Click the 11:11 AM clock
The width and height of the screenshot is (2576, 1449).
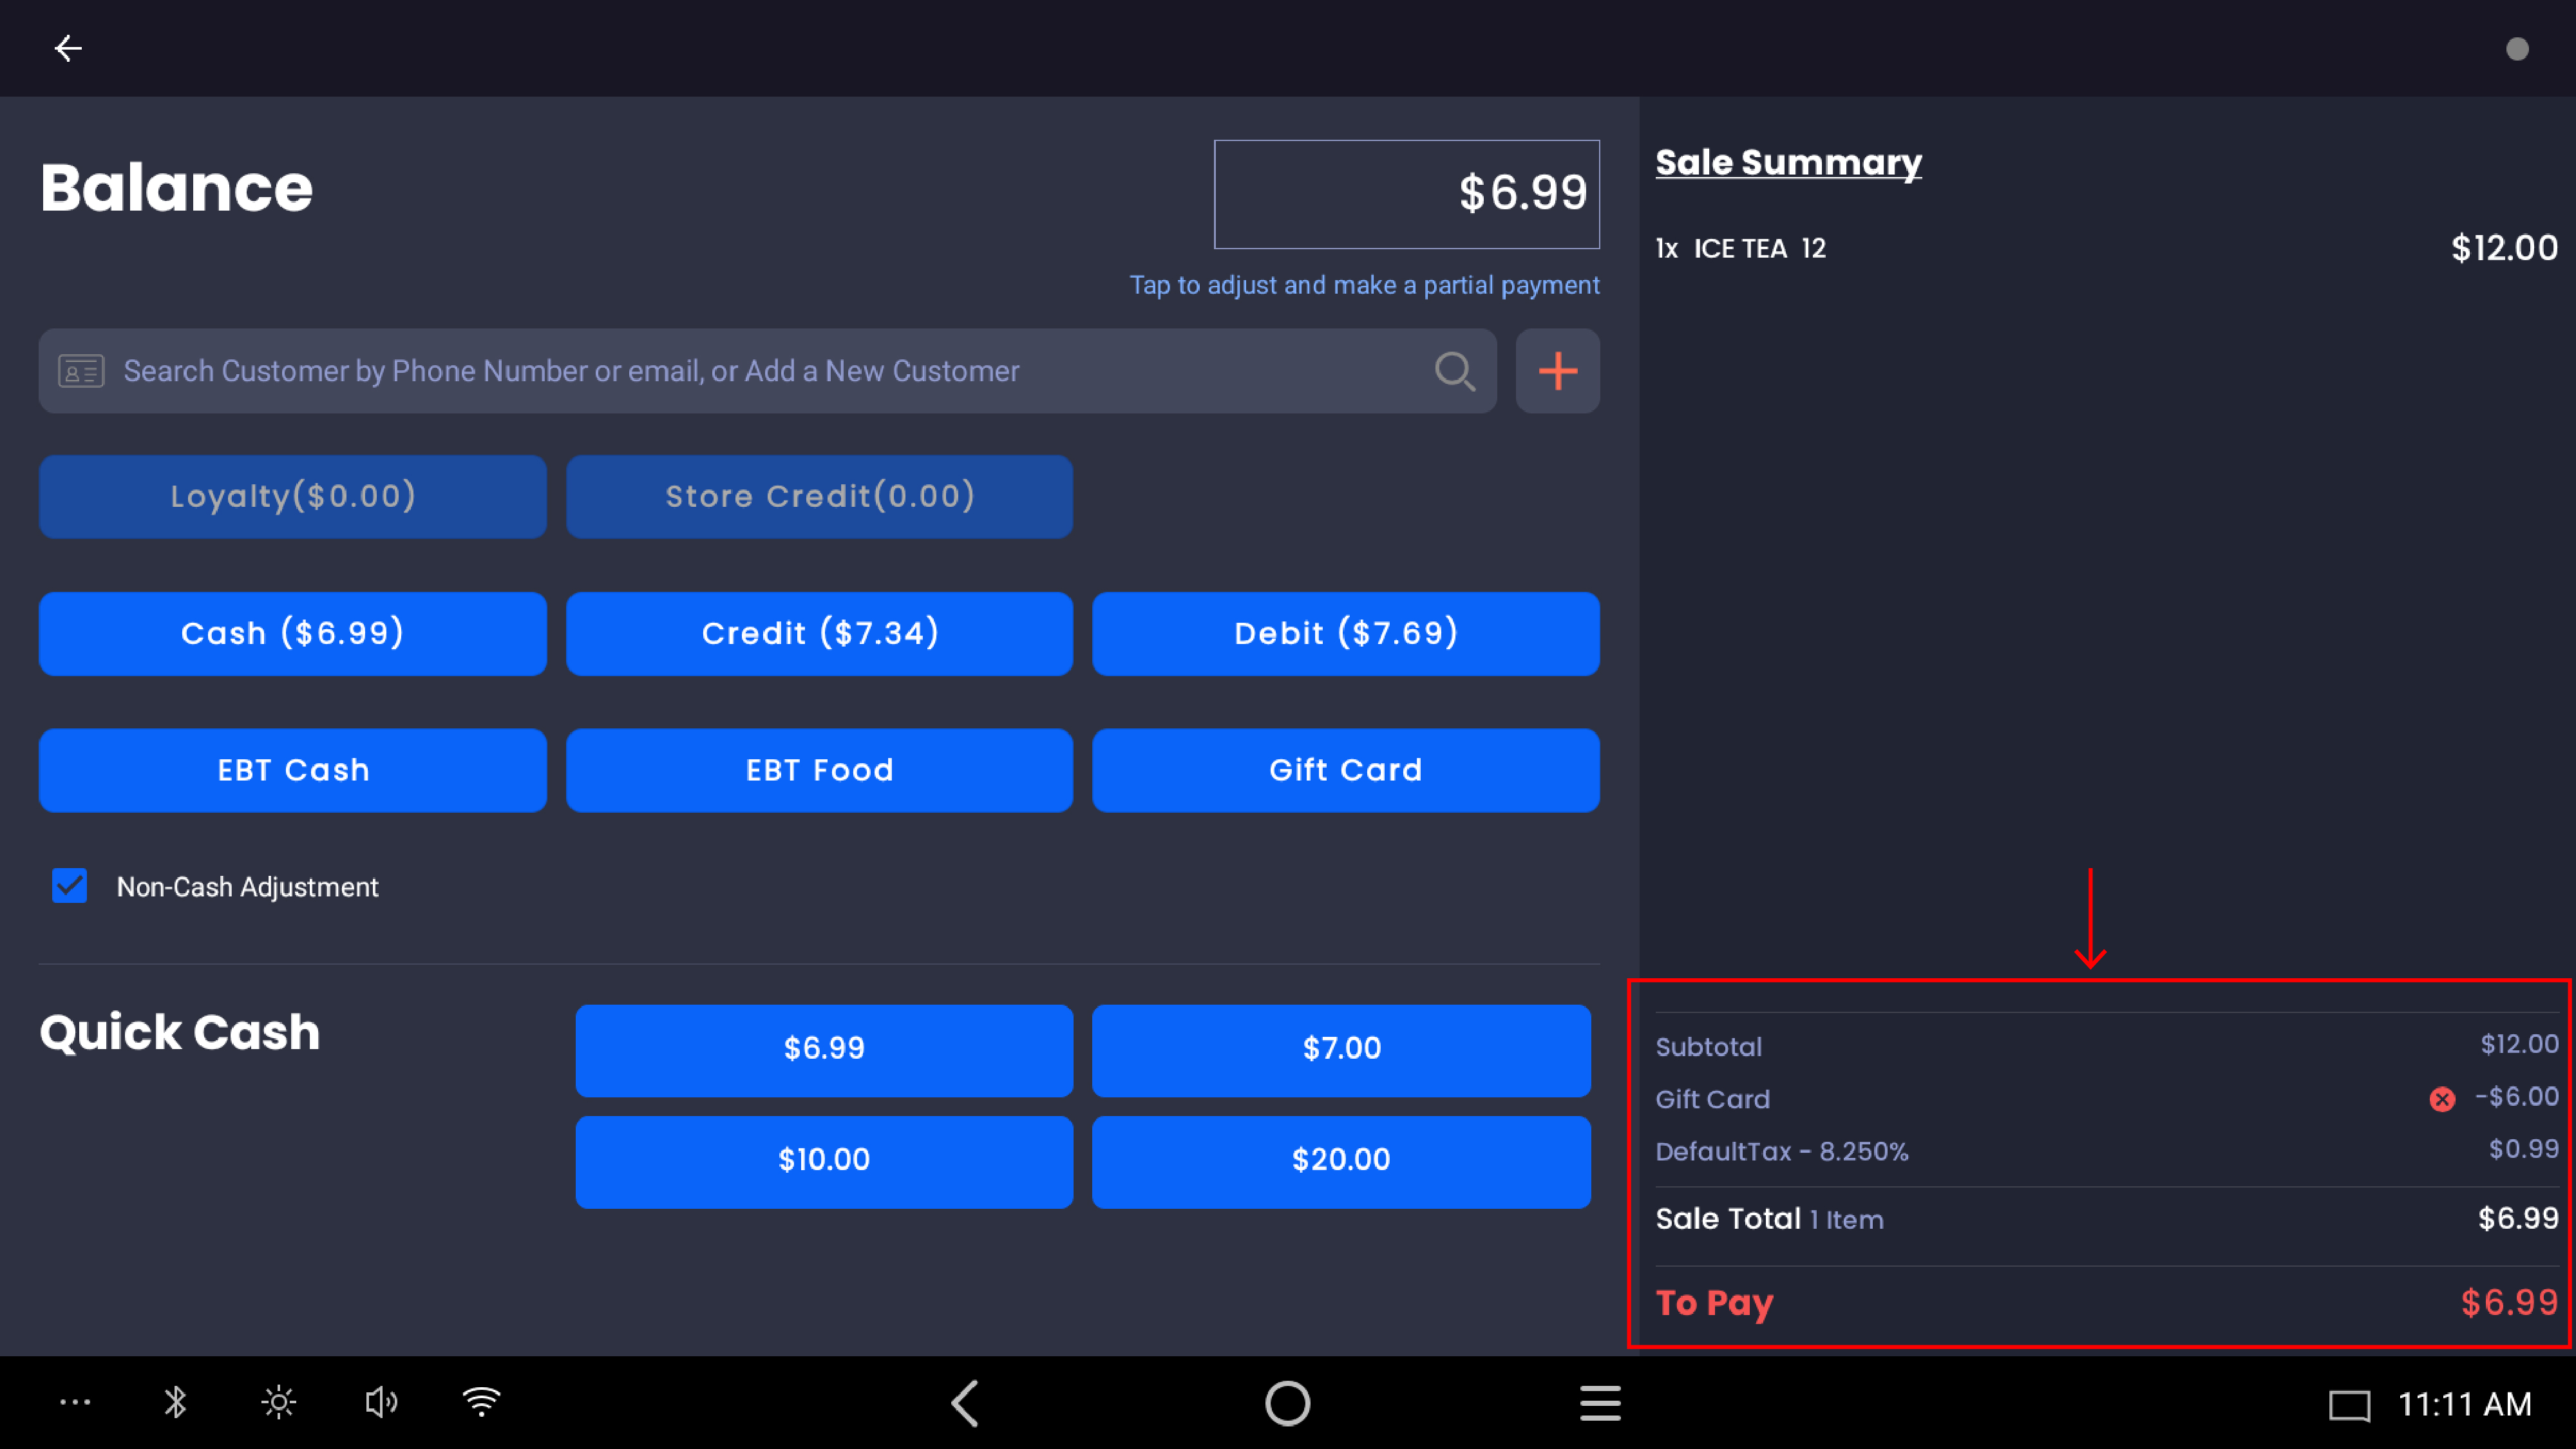coord(2464,1405)
